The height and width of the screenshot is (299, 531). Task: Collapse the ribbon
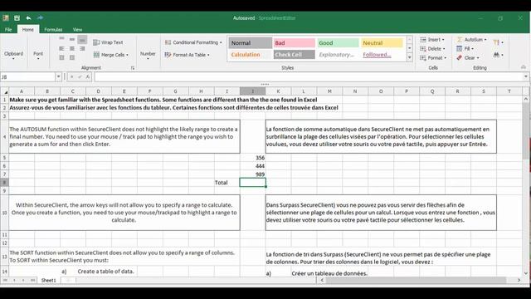coord(524,67)
